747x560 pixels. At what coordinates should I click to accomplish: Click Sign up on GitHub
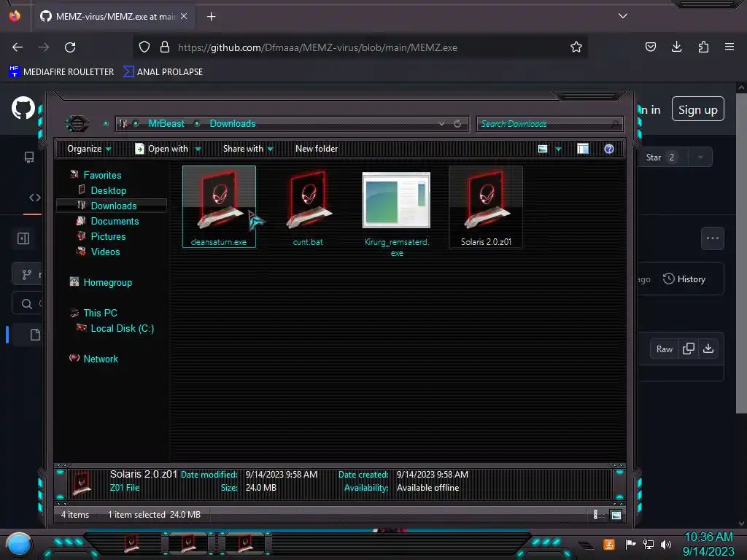pyautogui.click(x=697, y=110)
